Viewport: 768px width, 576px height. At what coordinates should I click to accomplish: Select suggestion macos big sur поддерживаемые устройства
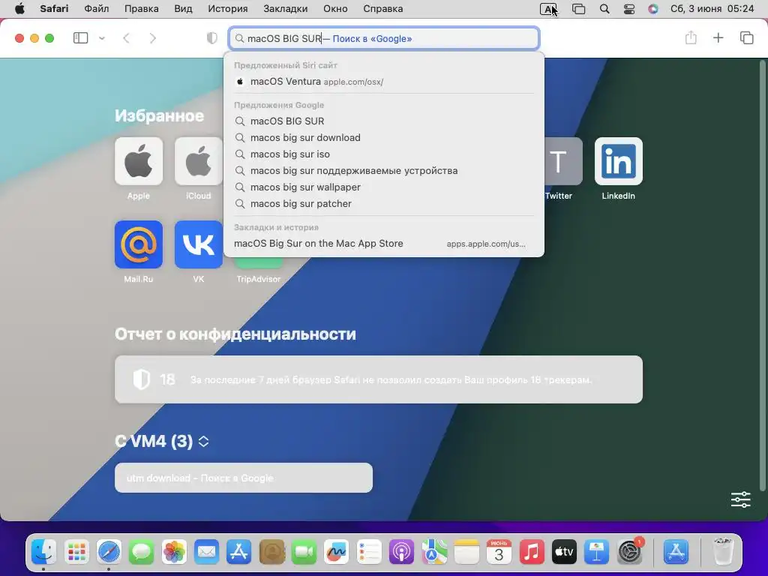tap(384, 171)
